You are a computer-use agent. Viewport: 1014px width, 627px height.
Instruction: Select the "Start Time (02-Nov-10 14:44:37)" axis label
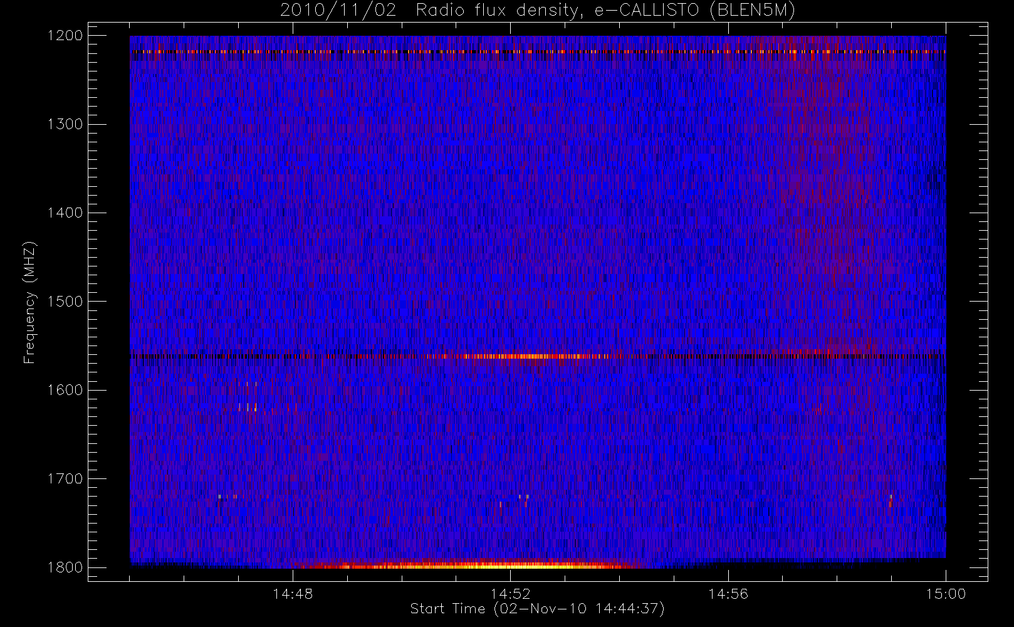point(537,609)
